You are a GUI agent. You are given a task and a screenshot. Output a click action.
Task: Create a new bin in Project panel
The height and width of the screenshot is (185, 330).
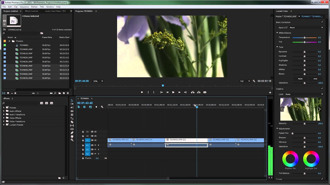(60, 93)
